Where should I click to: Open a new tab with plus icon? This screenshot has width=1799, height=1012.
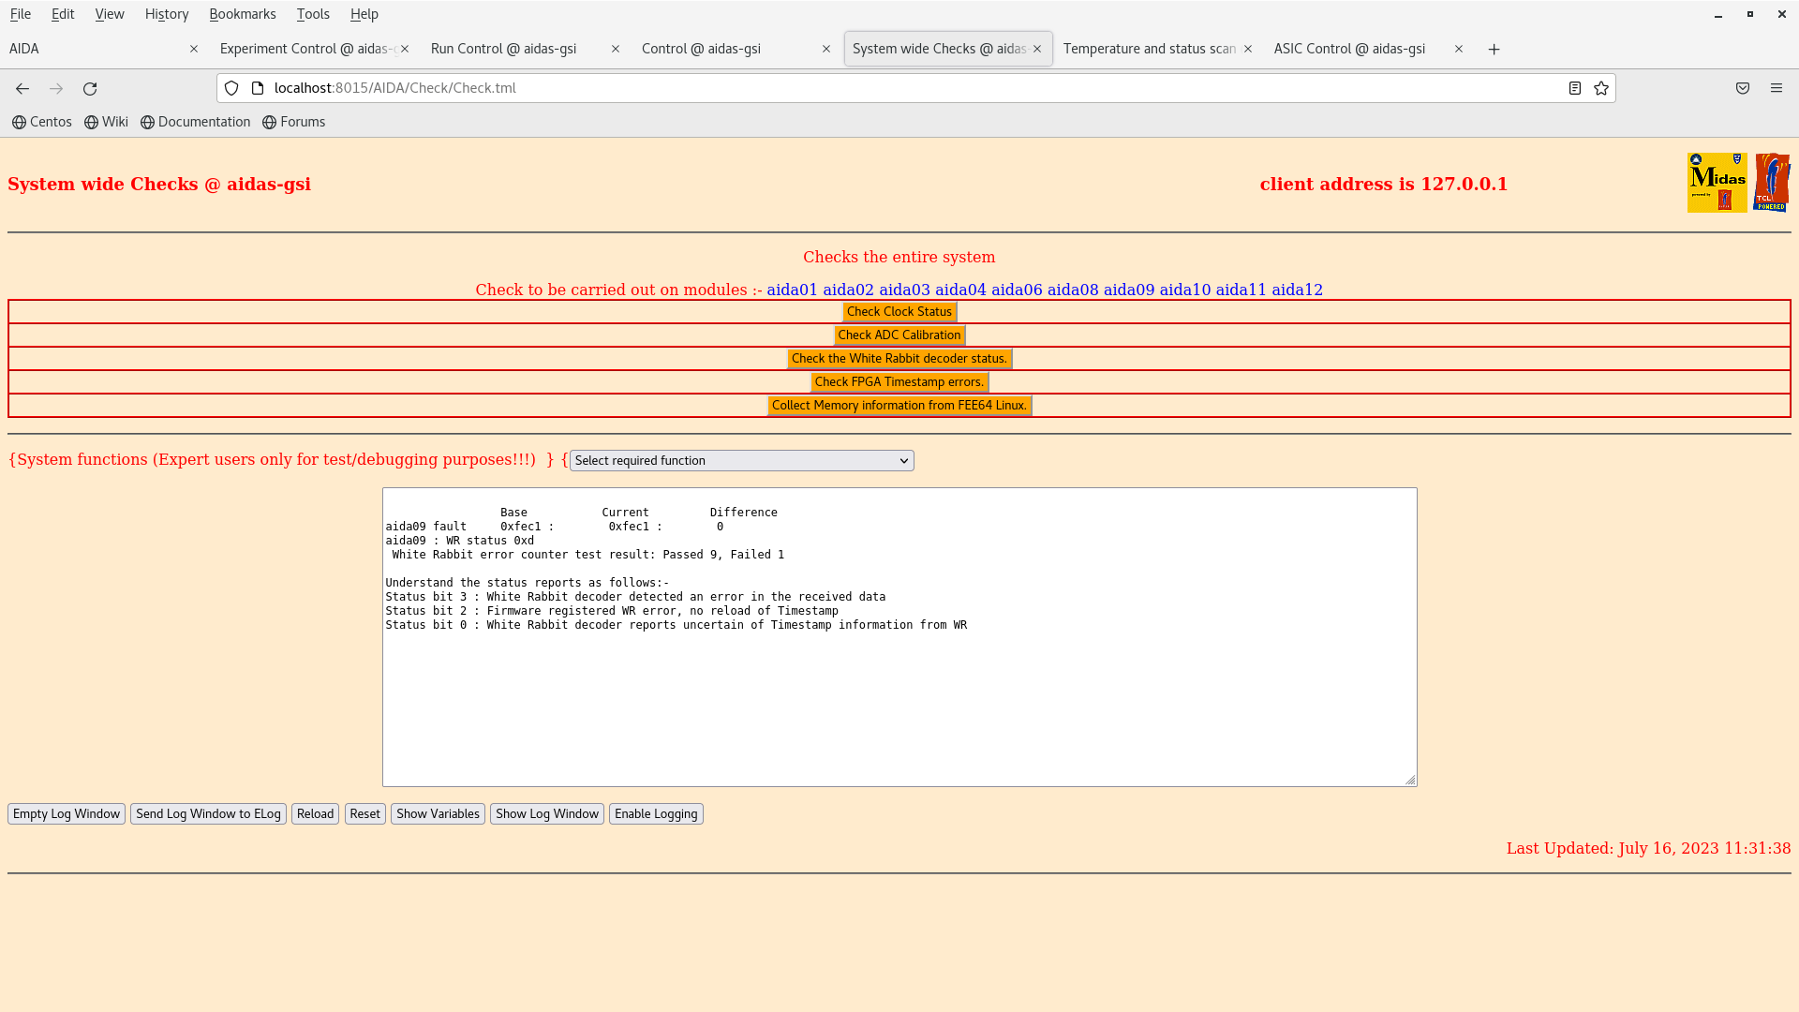tap(1494, 49)
